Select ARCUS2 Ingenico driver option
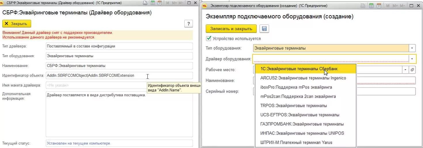Screen dimensions: 423x148 [306, 78]
